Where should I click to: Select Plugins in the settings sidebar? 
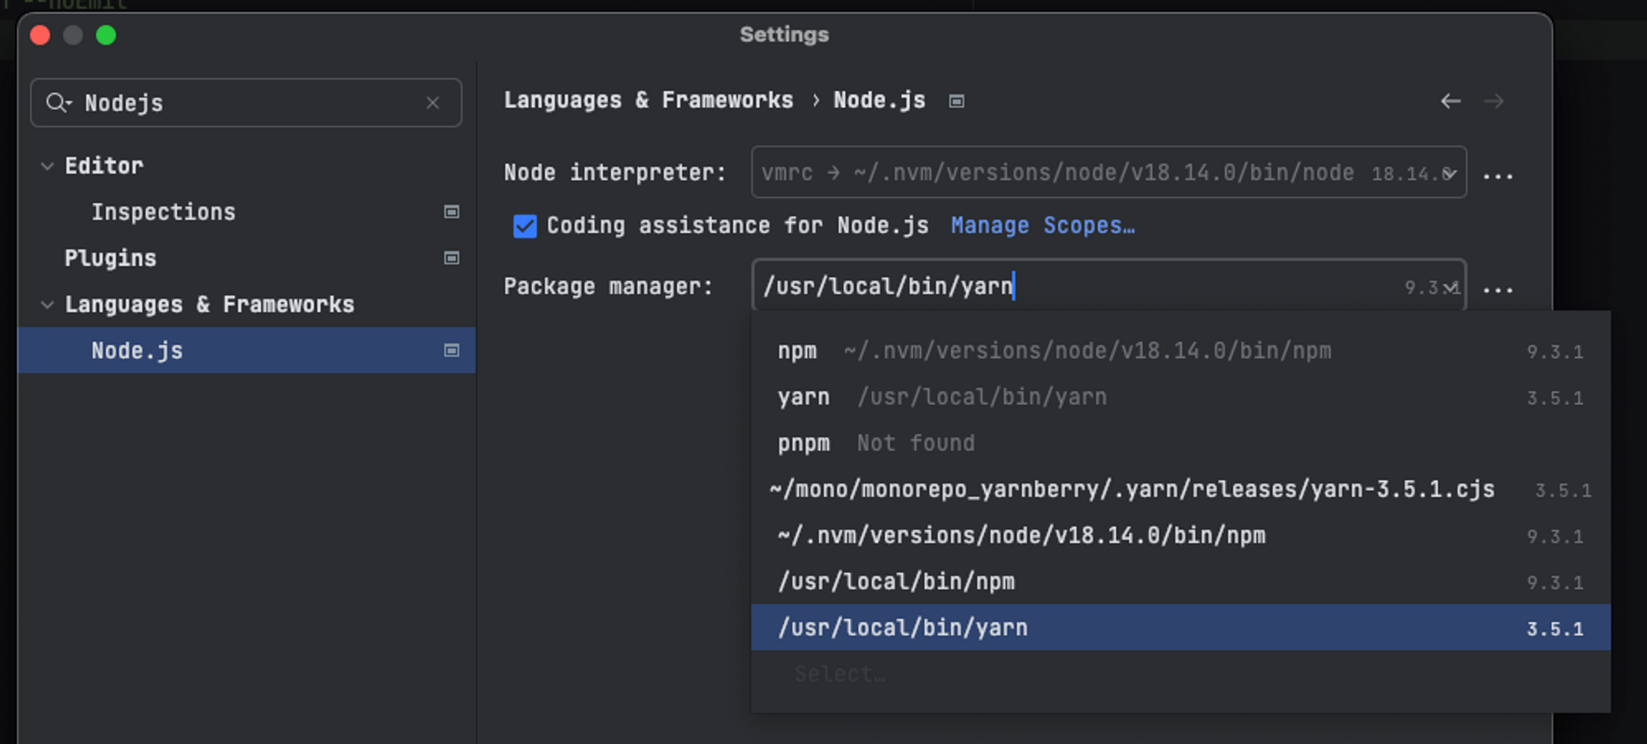click(x=110, y=258)
